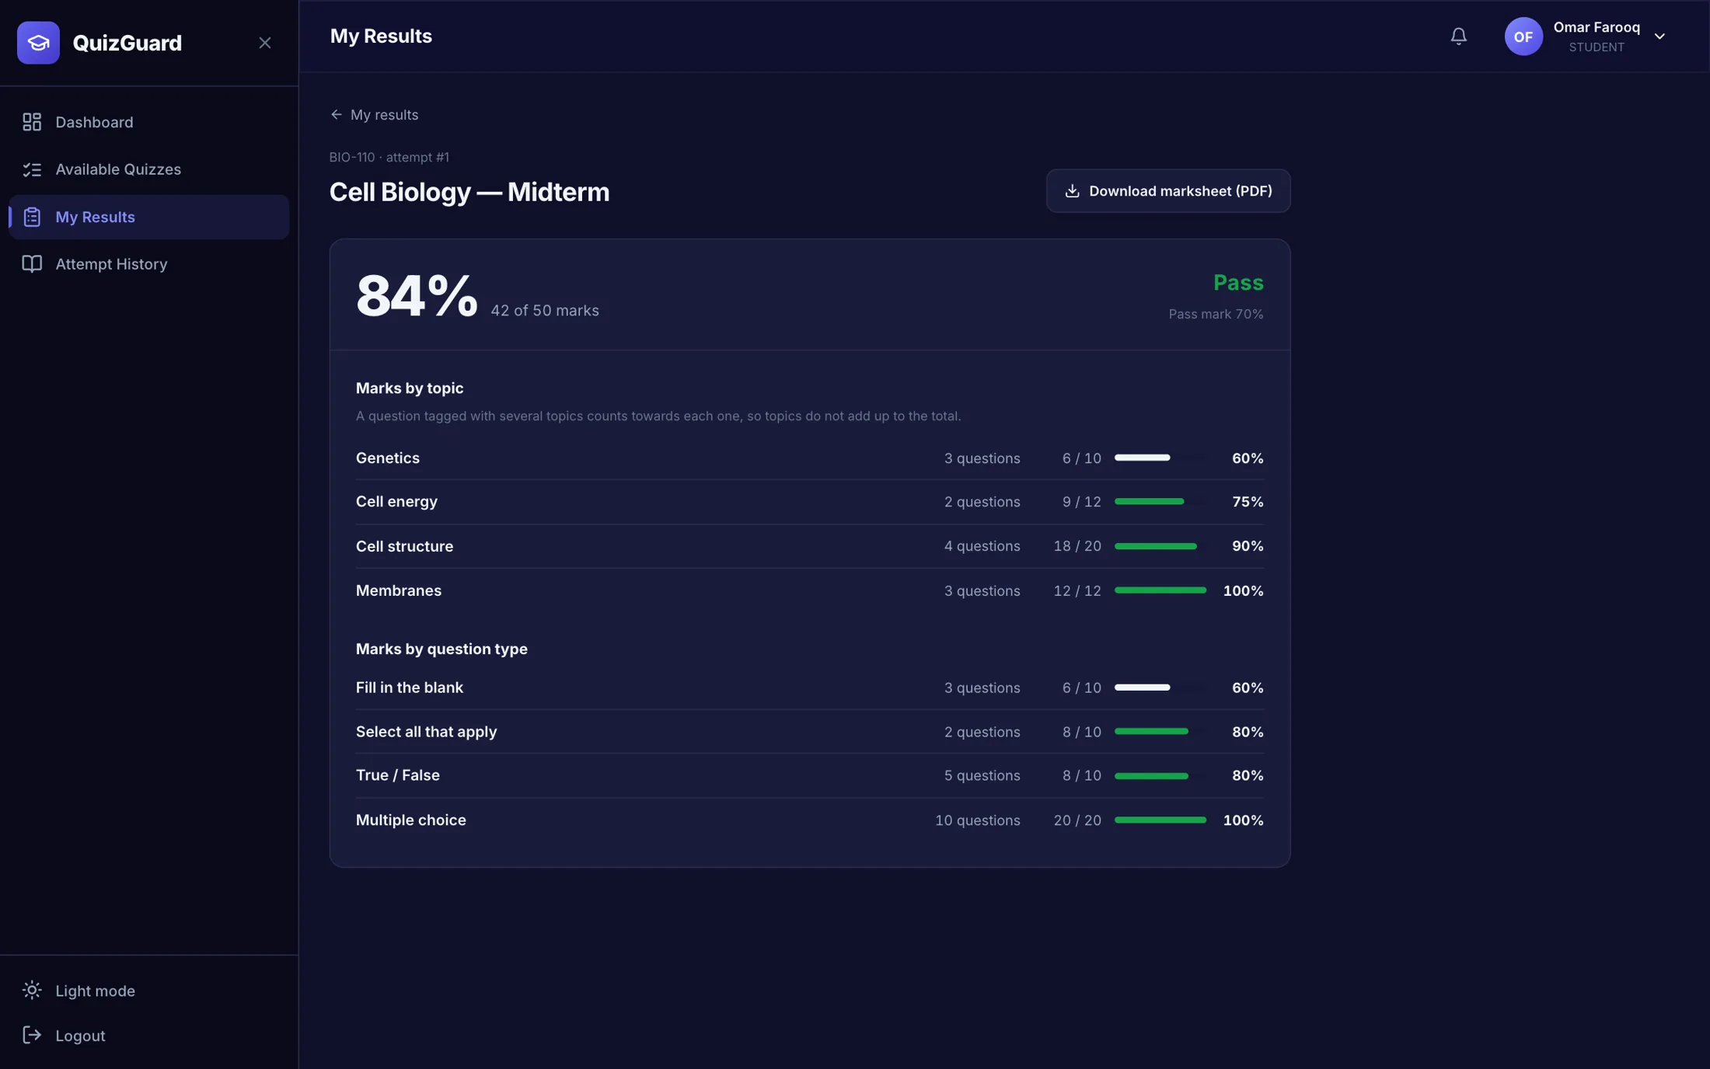1710x1069 pixels.
Task: Click the Multiple choice progress bar
Action: [1160, 820]
